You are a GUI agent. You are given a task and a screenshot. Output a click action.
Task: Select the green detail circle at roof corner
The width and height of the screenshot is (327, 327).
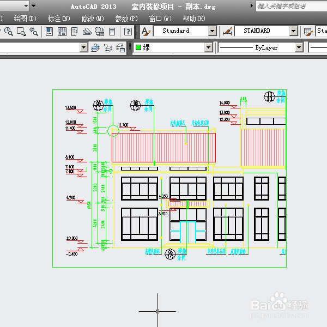pyautogui.click(x=113, y=131)
